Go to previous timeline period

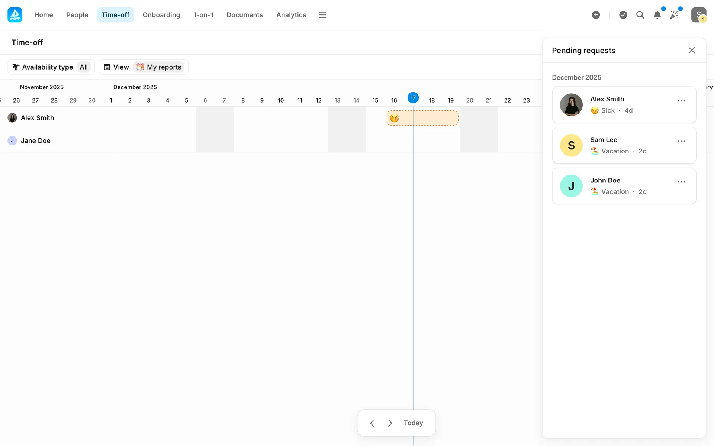(372, 423)
